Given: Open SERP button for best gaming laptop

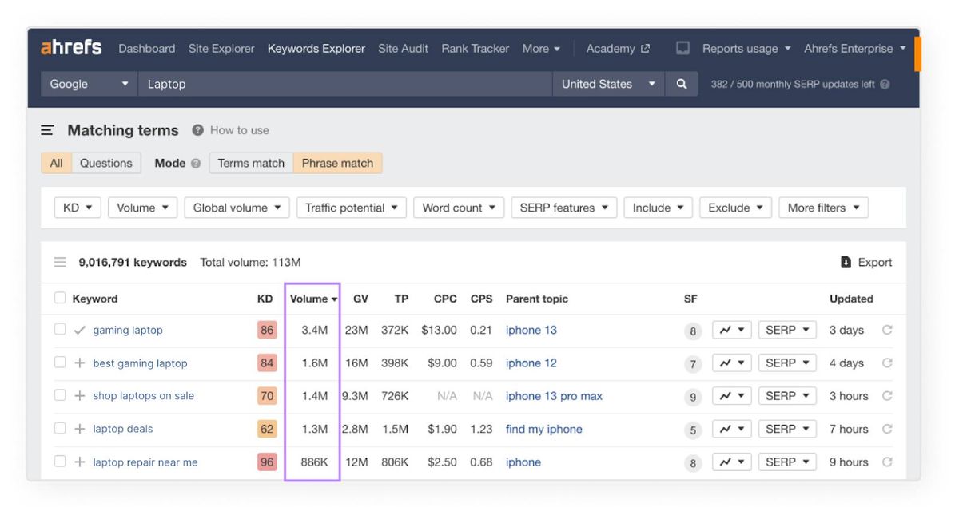Looking at the screenshot, I should coord(787,363).
